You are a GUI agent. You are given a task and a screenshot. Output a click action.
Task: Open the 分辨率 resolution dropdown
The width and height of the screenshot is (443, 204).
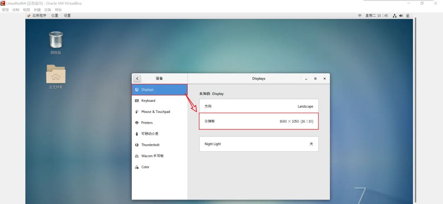point(259,121)
